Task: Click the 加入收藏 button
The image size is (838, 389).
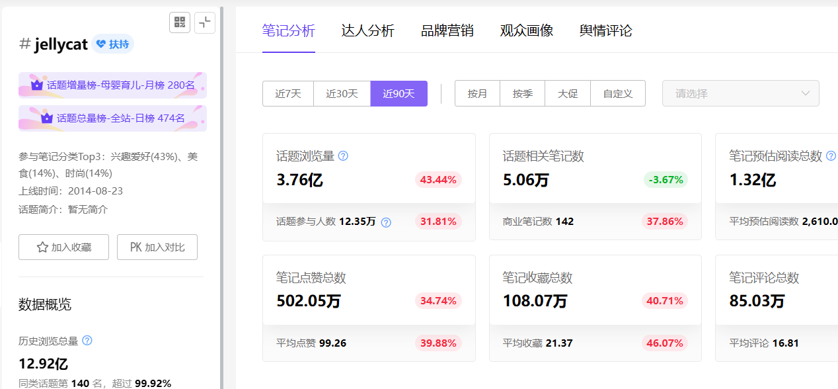Action: (63, 247)
